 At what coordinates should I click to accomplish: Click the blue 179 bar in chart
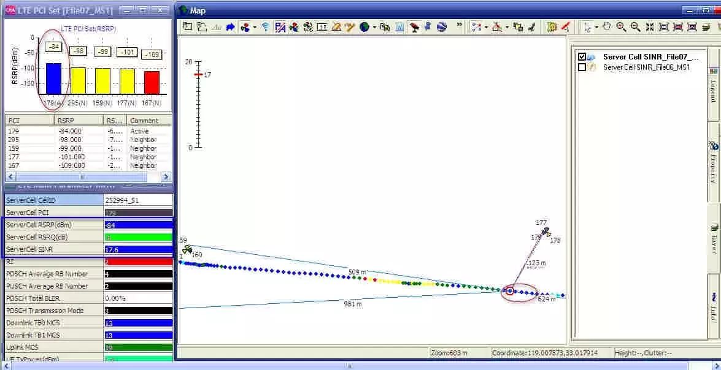coord(53,78)
